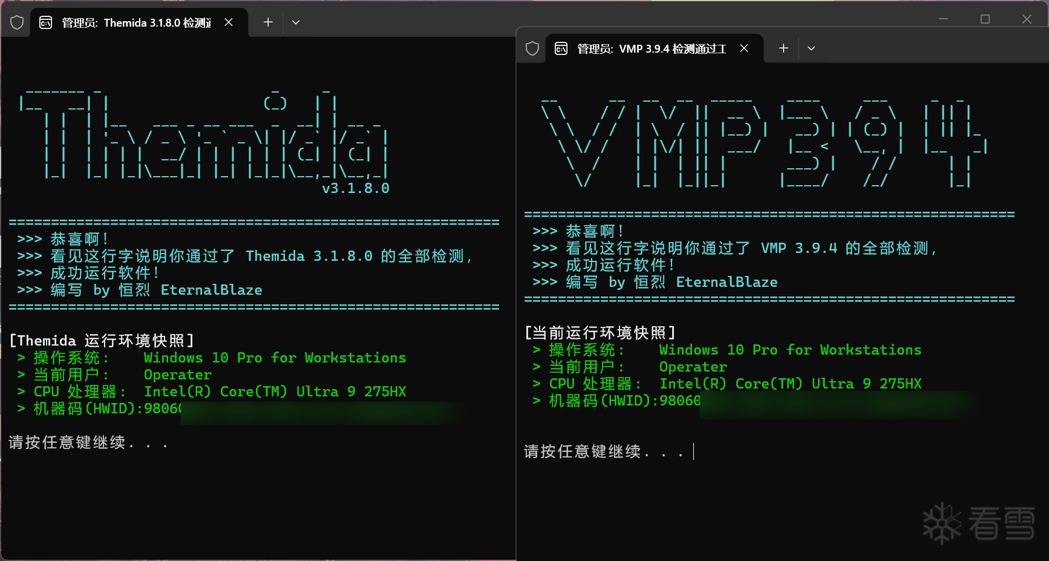Image resolution: width=1049 pixels, height=561 pixels.
Task: Expand the profile dropdown in the Themida window
Action: click(x=296, y=22)
